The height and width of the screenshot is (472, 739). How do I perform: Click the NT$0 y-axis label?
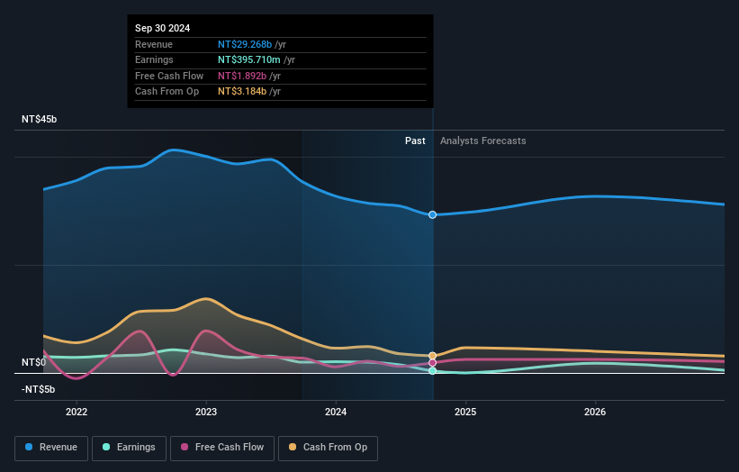click(34, 362)
